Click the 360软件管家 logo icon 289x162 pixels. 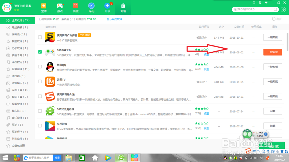pyautogui.click(x=7, y=7)
